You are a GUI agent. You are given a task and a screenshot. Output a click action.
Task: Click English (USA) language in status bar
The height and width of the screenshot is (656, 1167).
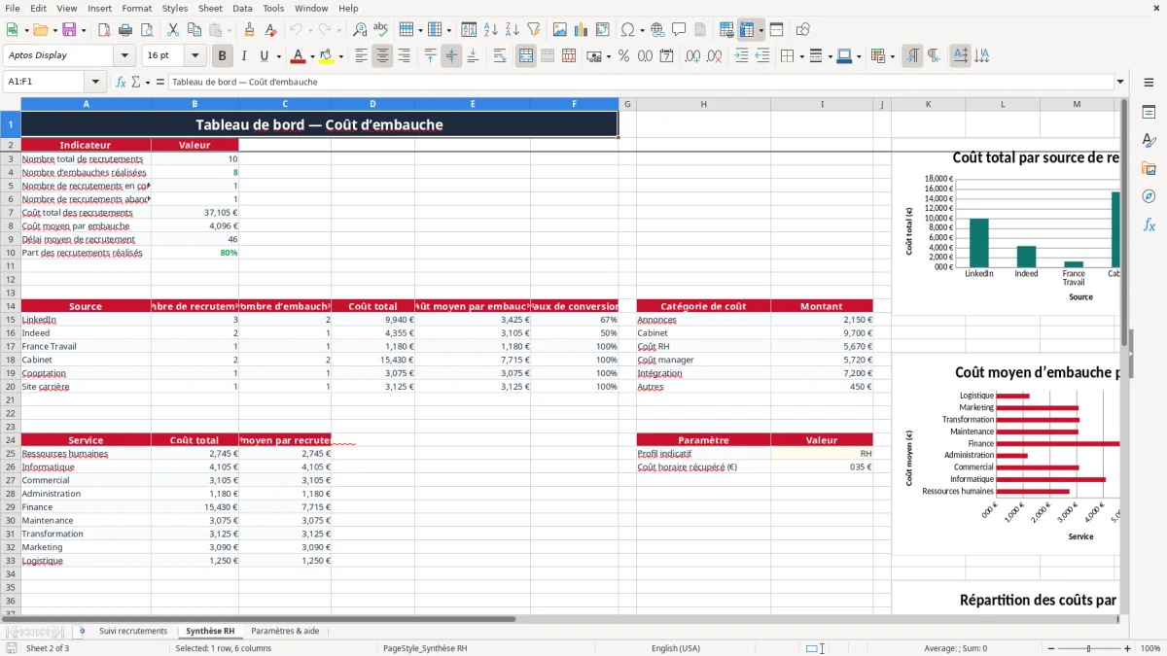[x=676, y=648]
